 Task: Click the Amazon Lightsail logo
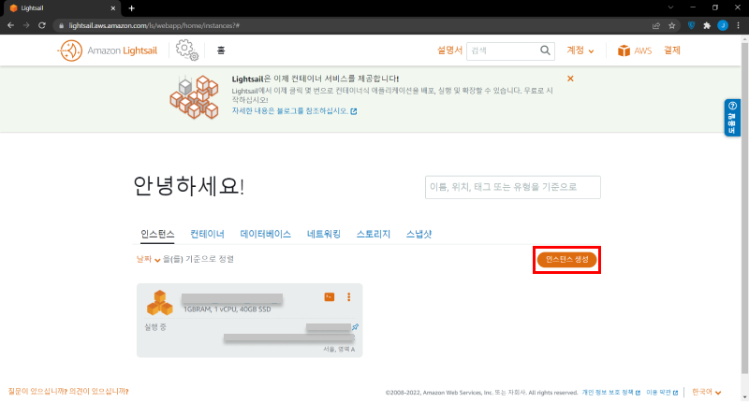pos(108,50)
